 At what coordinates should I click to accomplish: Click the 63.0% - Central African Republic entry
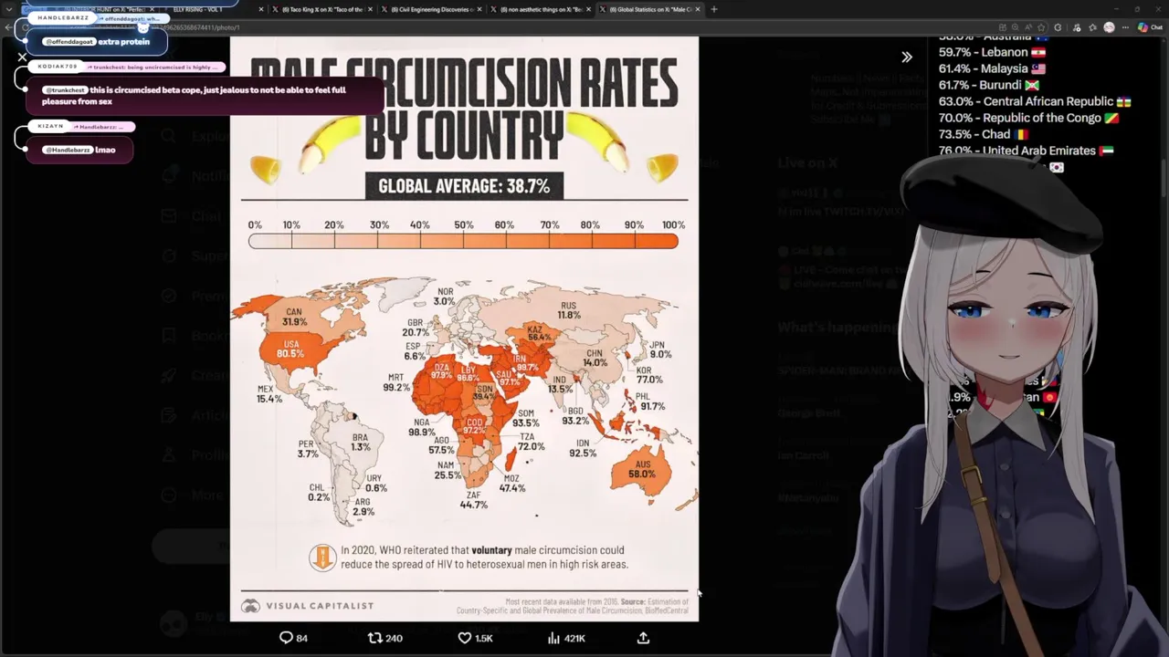click(x=1035, y=101)
